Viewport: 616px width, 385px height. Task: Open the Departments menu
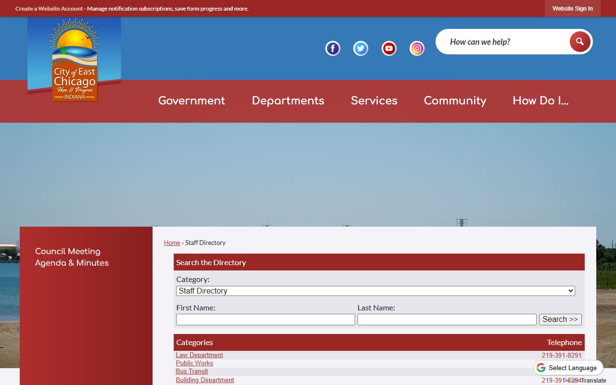point(288,101)
